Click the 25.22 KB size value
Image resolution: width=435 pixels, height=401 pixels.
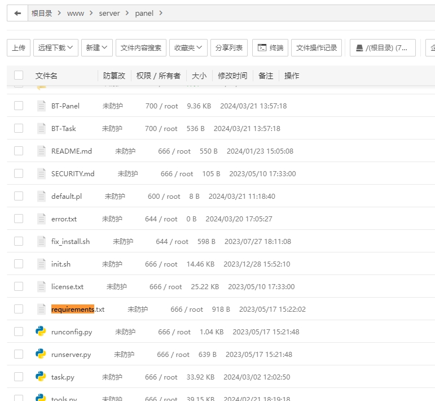[205, 286]
